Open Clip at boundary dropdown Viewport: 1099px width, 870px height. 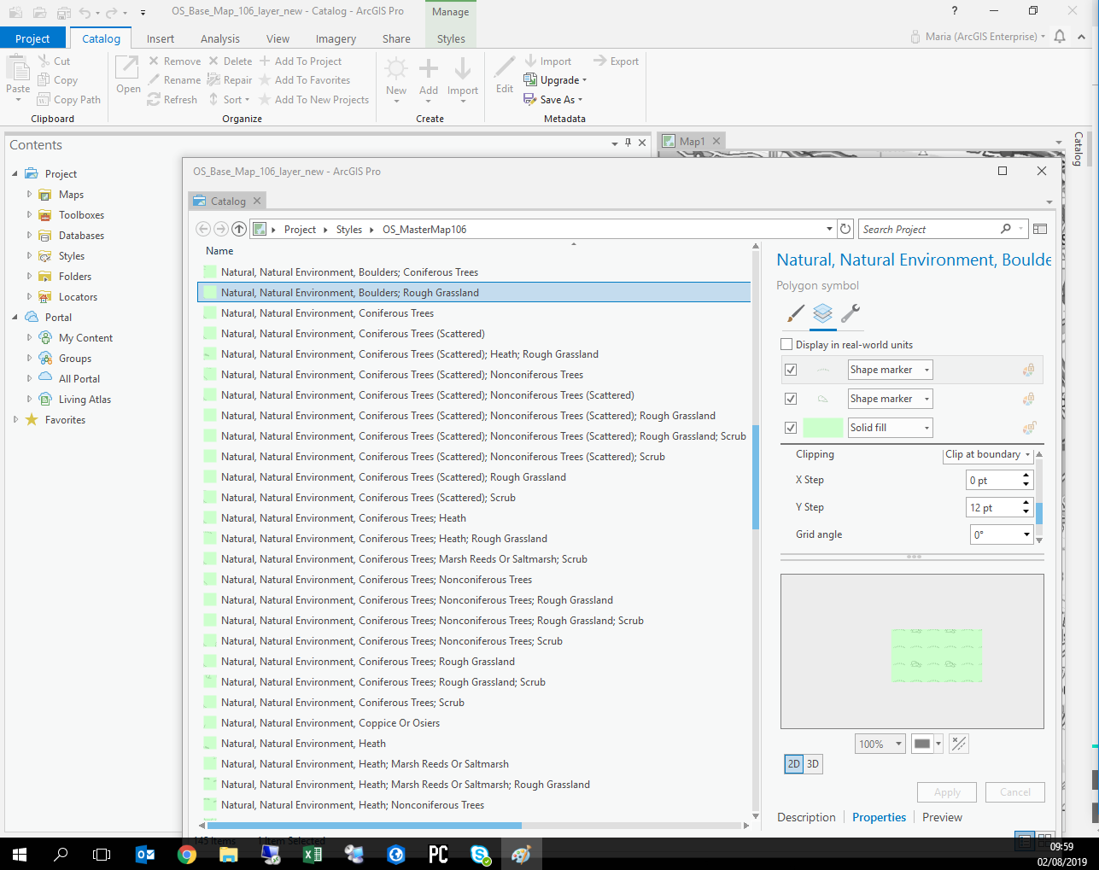988,454
